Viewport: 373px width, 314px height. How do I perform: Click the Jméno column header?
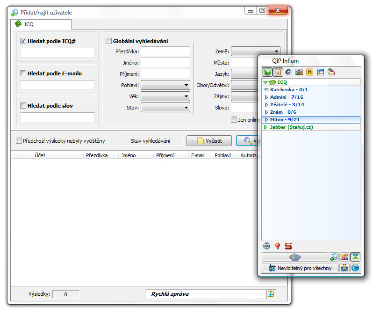(x=136, y=155)
